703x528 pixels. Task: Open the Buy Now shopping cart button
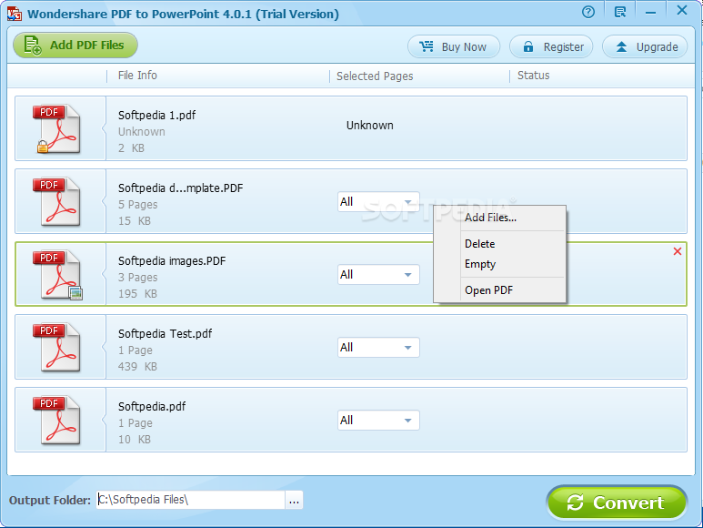pos(453,46)
